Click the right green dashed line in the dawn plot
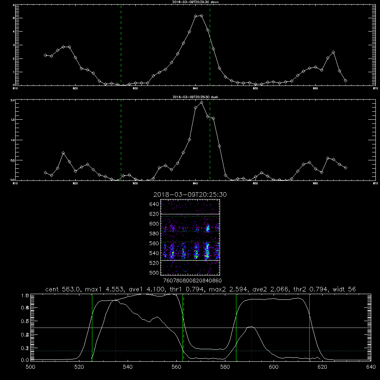The width and height of the screenshot is (380, 380). (210, 45)
